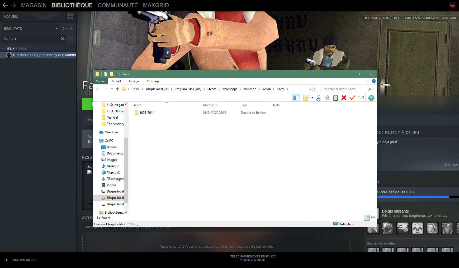Click 'Program Files (x86)' in the breadcrumb
459x268 pixels.
(x=188, y=89)
